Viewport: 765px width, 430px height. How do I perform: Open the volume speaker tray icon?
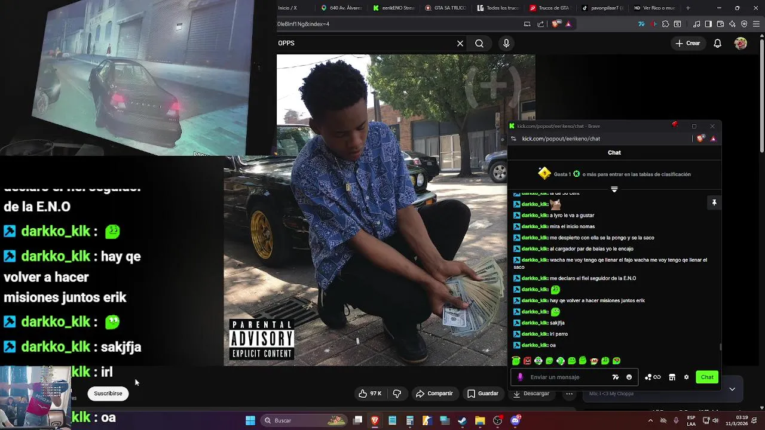tap(715, 420)
